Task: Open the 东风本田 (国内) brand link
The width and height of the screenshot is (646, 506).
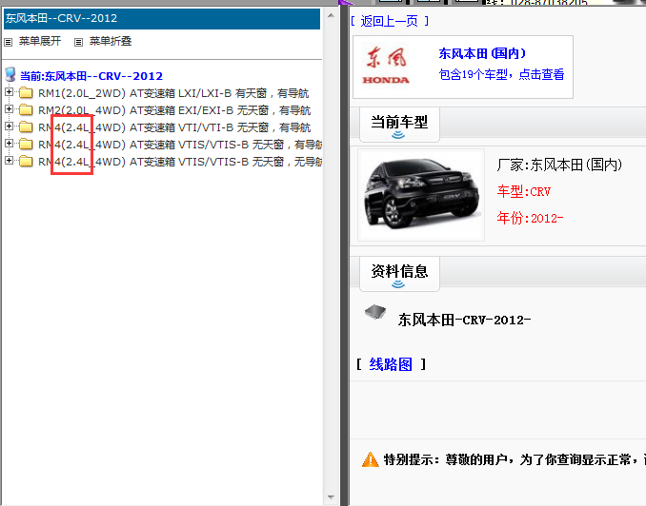Action: click(x=482, y=53)
